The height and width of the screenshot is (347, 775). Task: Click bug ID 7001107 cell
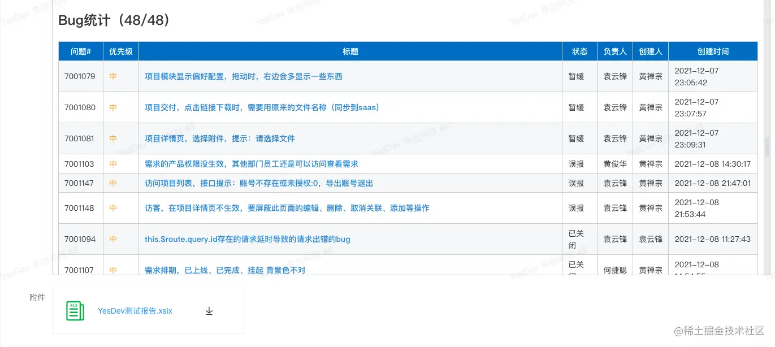tap(80, 270)
